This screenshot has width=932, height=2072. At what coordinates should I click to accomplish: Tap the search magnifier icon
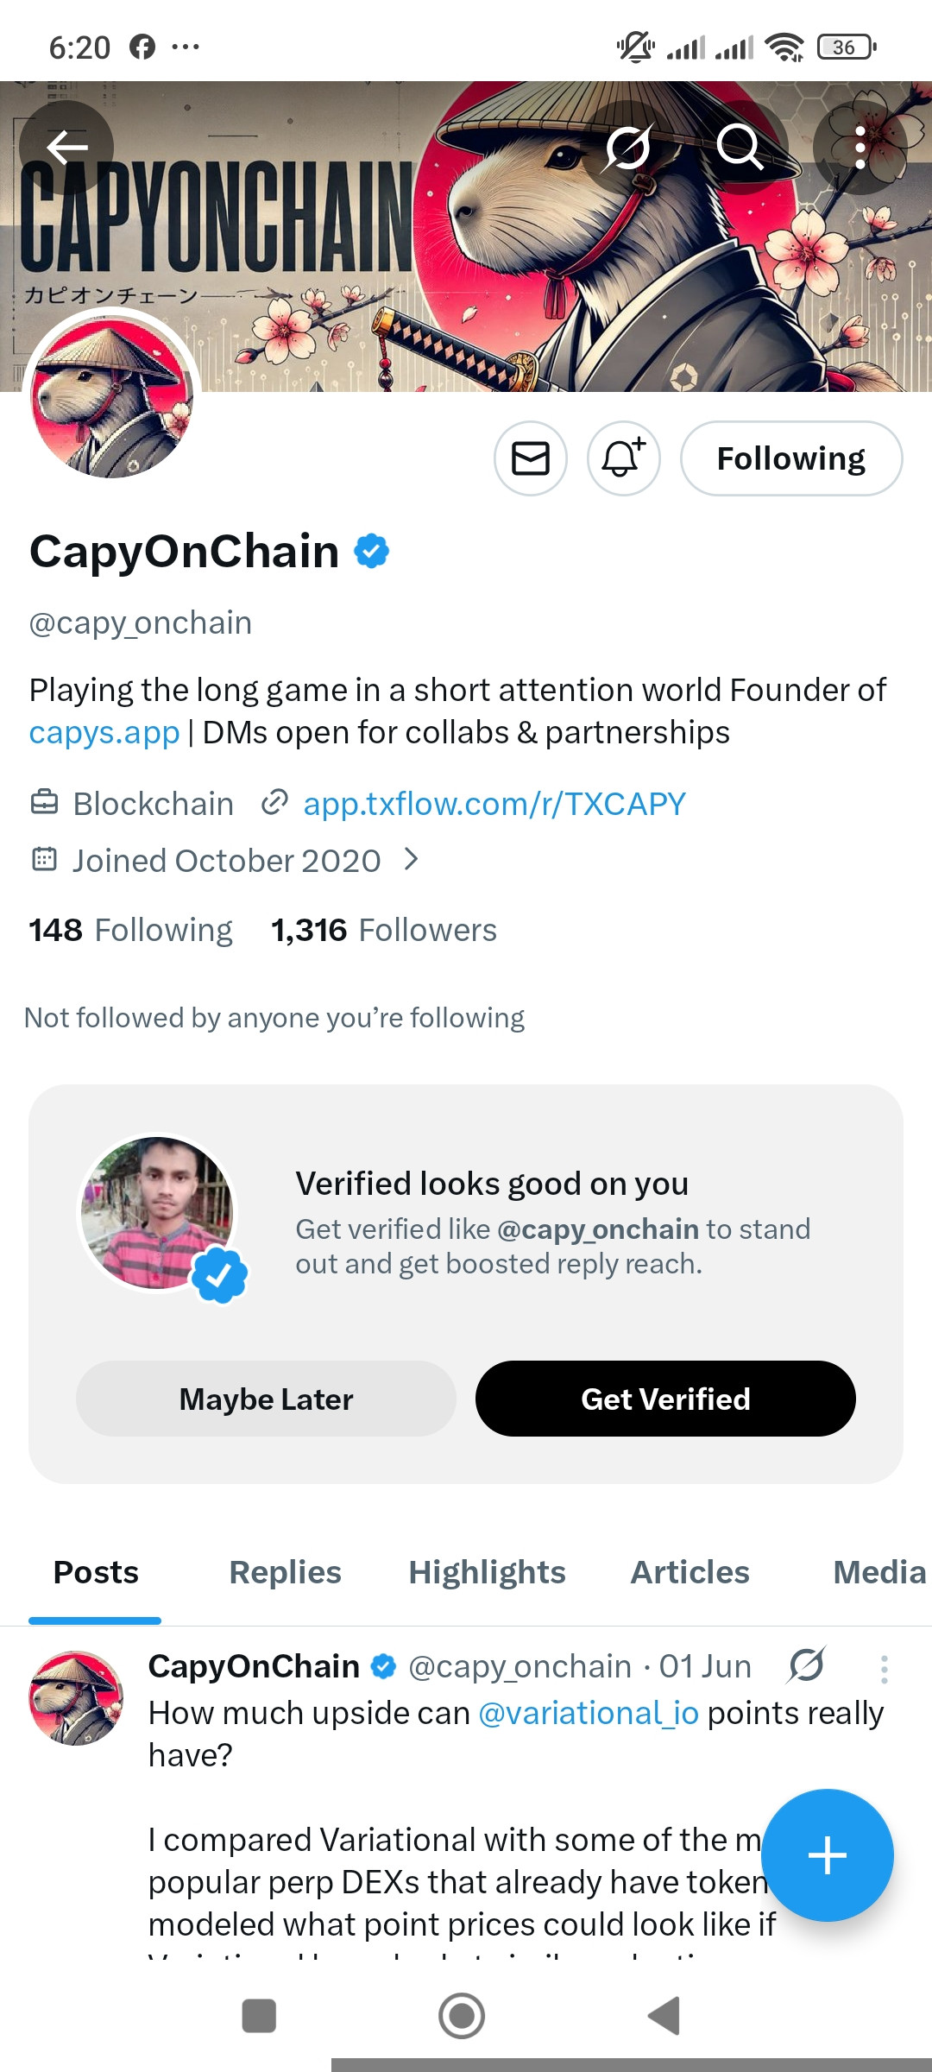click(x=740, y=148)
